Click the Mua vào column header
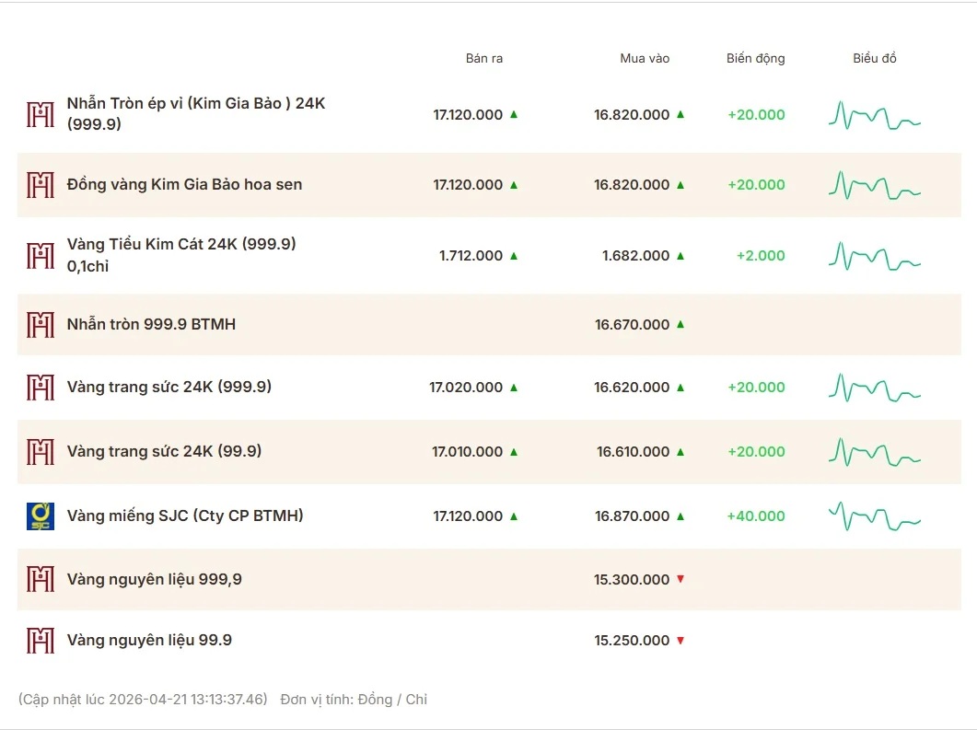The image size is (977, 730). tap(645, 59)
